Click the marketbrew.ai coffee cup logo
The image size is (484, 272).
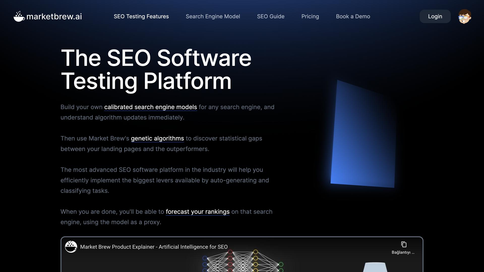(19, 17)
